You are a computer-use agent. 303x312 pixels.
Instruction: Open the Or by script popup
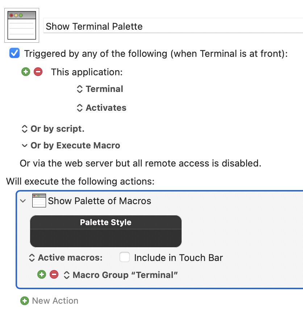(53, 129)
